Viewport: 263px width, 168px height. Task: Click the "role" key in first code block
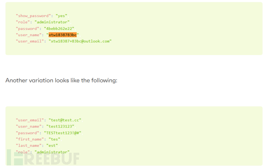23,22
